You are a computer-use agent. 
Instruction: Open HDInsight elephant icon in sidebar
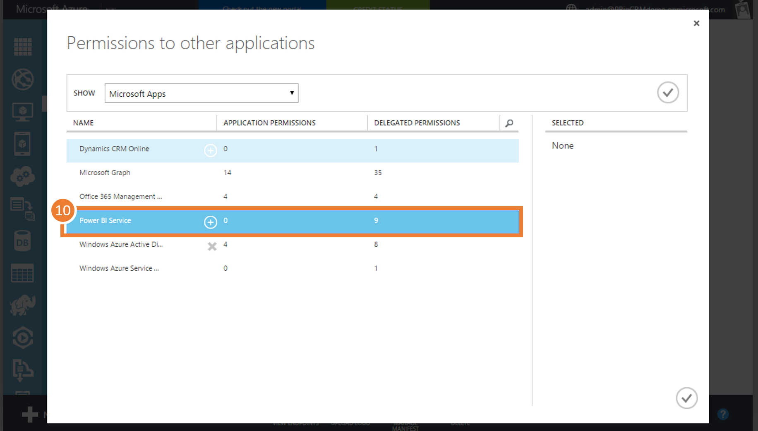pyautogui.click(x=23, y=305)
